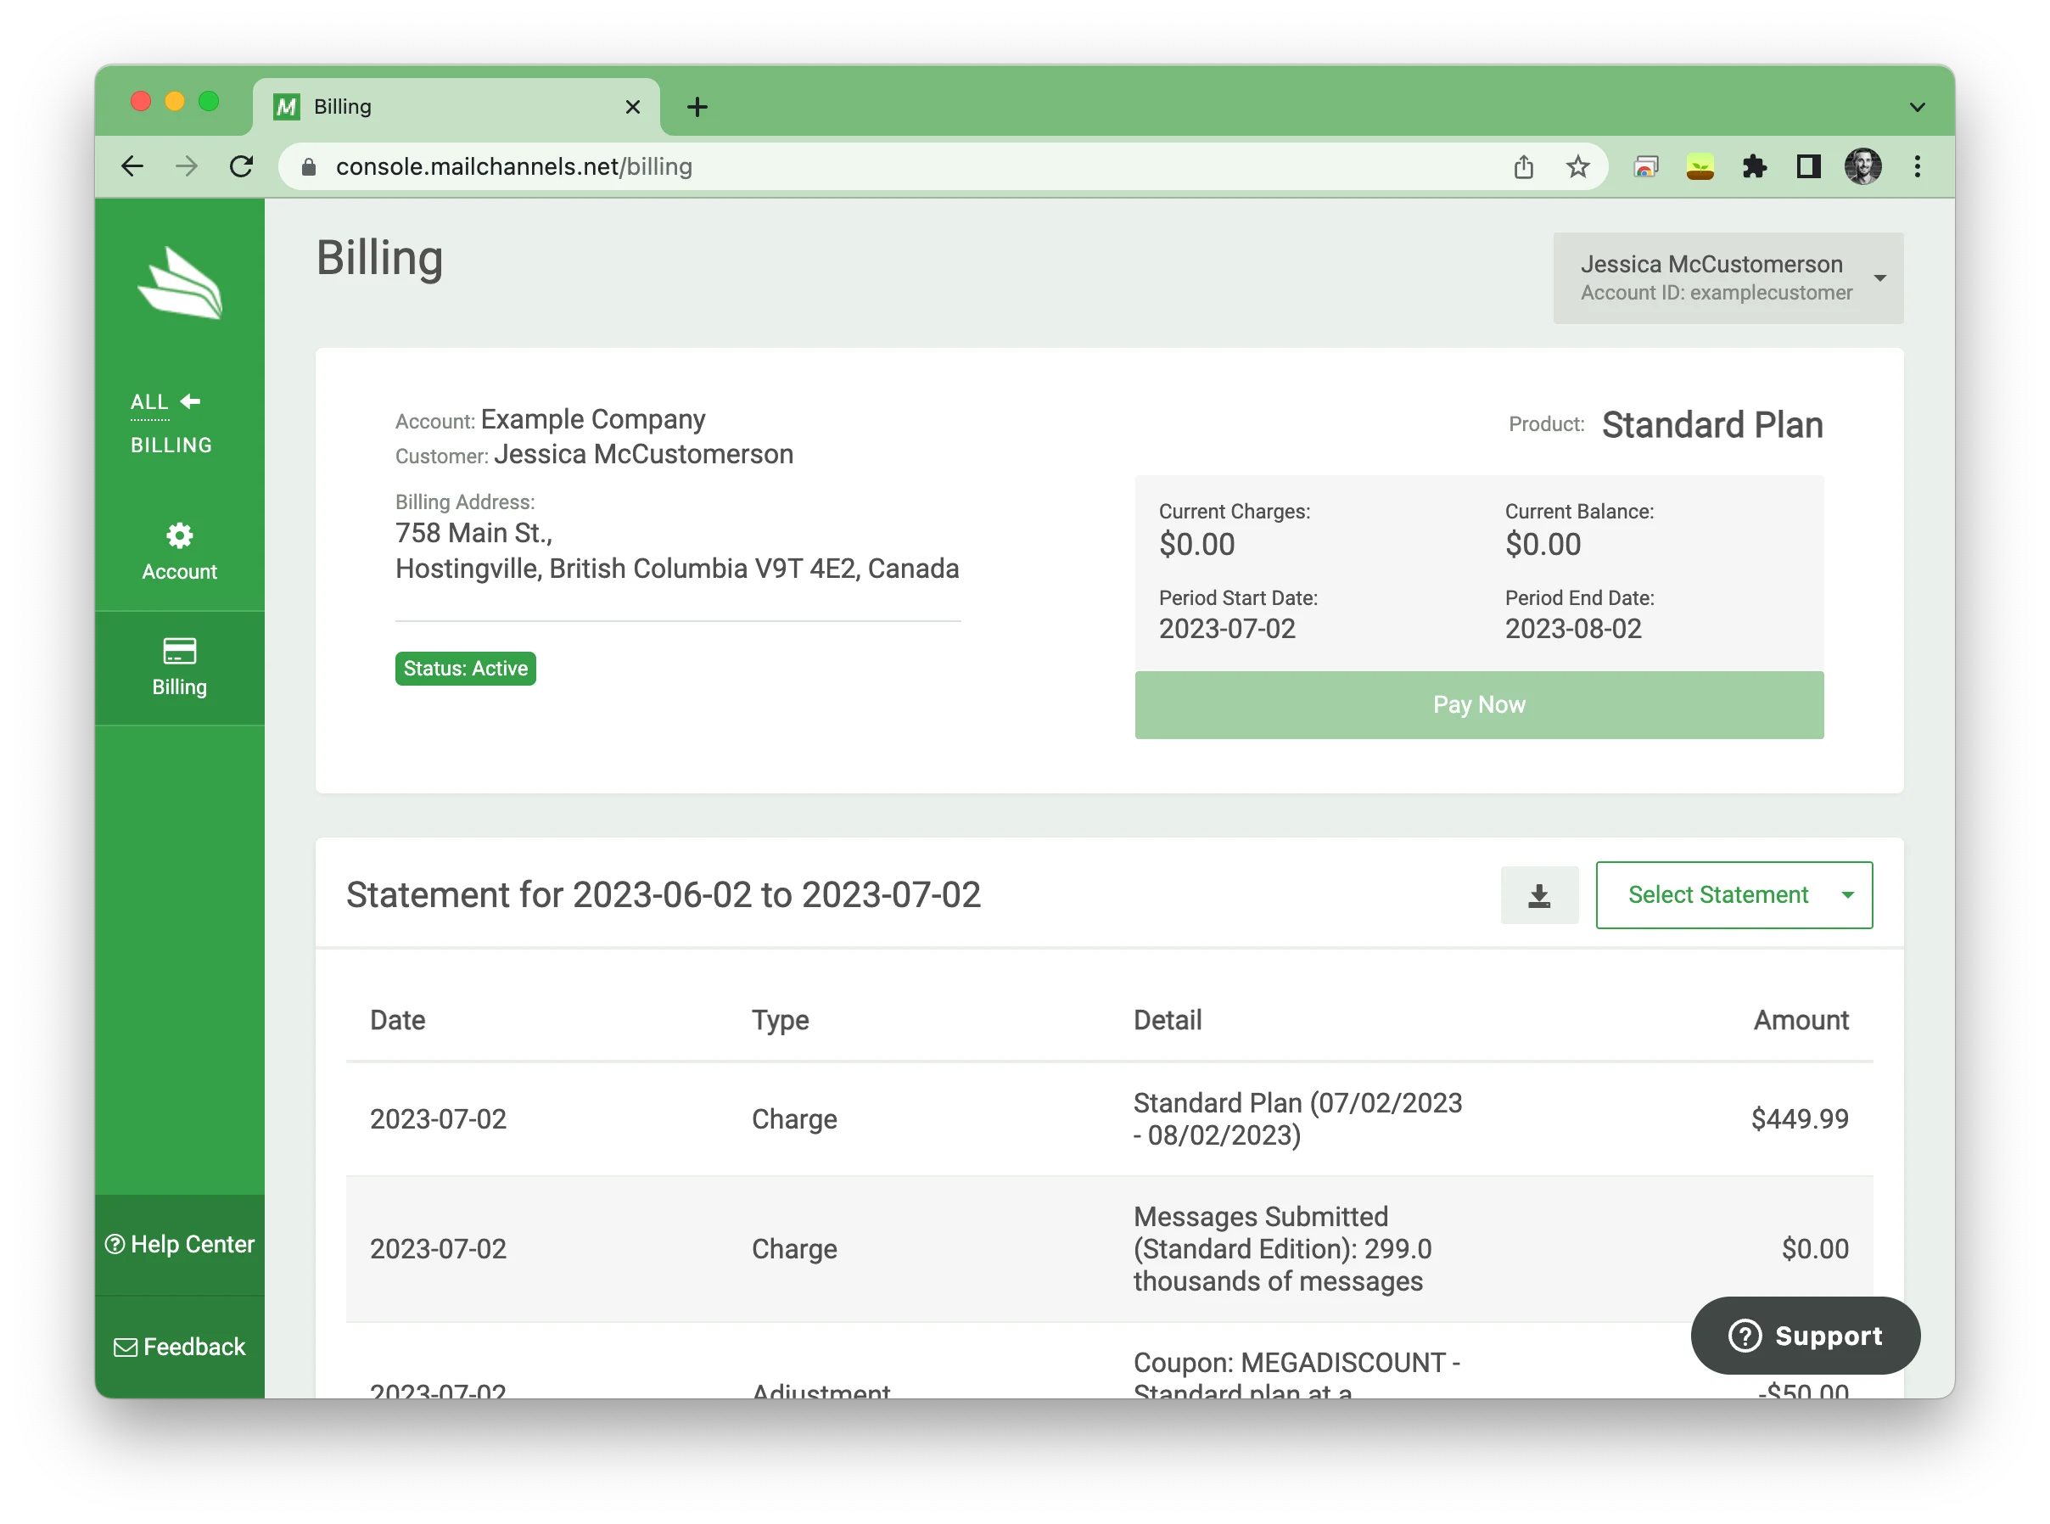Click the Period Start Date value 2023-07-02
The width and height of the screenshot is (2050, 1524).
(x=1226, y=628)
